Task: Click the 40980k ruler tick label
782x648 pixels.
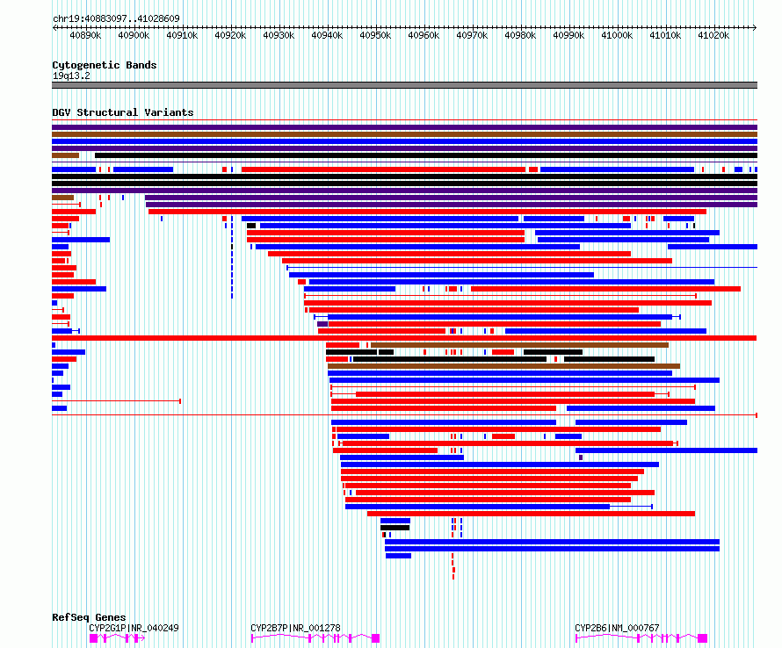Action: 521,35
